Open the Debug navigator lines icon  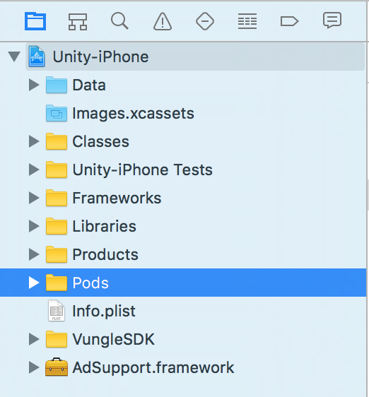click(247, 21)
